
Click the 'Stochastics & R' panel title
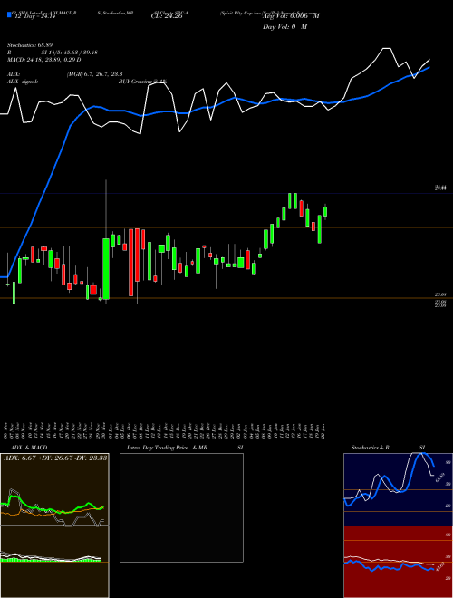(x=371, y=448)
